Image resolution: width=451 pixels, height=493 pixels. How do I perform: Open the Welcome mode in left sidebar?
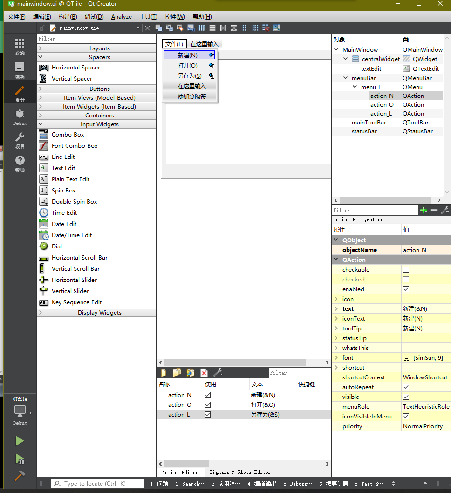coord(20,47)
